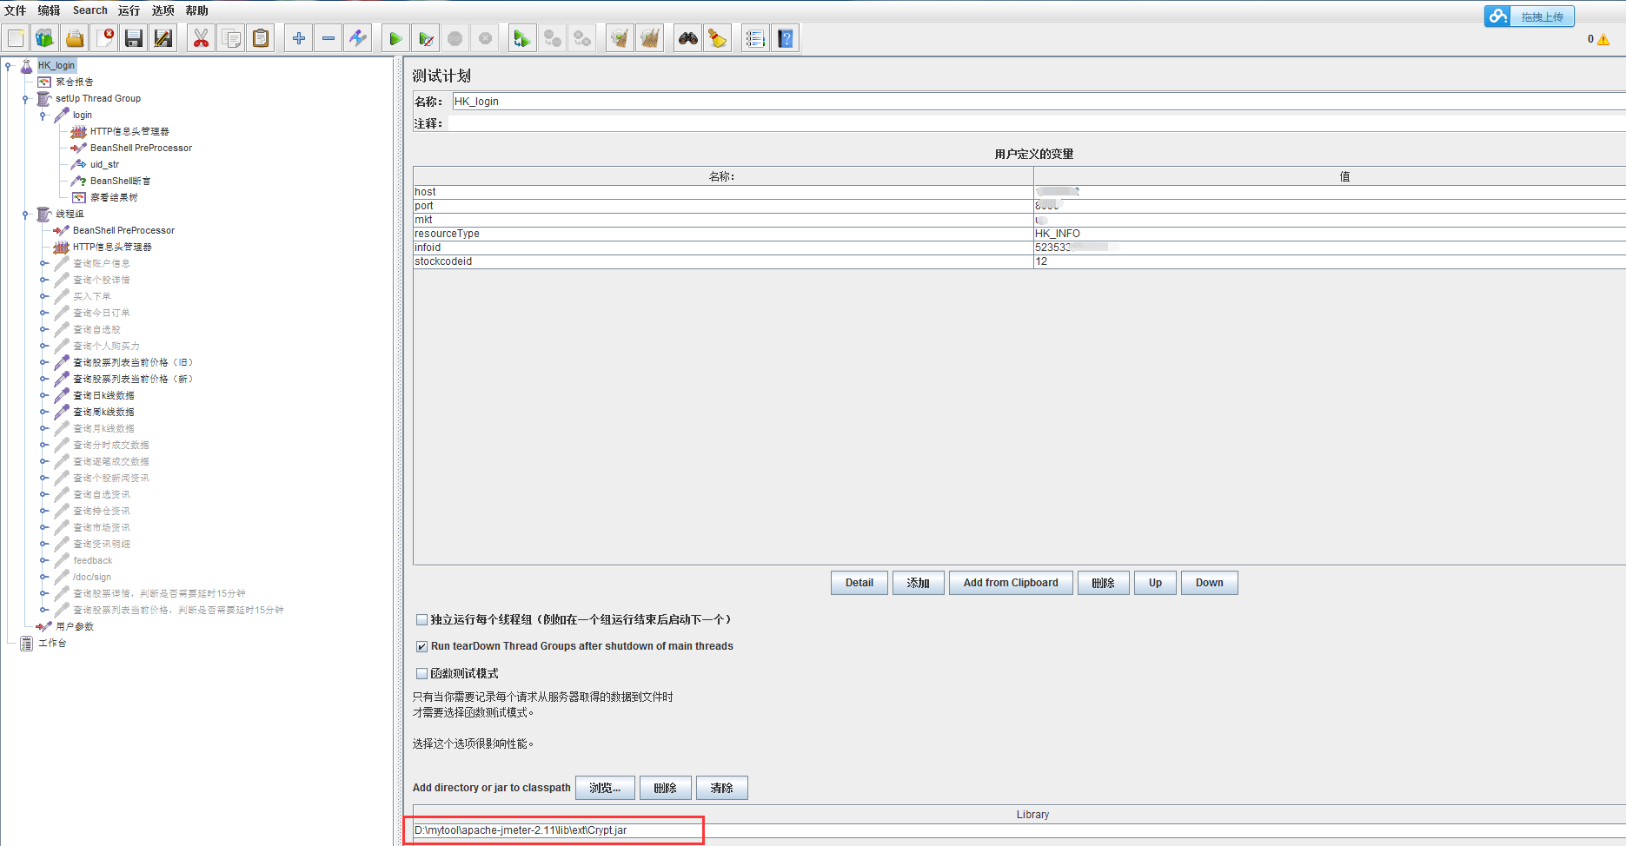1626x846 pixels.
Task: Start remote engines icon
Action: click(521, 38)
